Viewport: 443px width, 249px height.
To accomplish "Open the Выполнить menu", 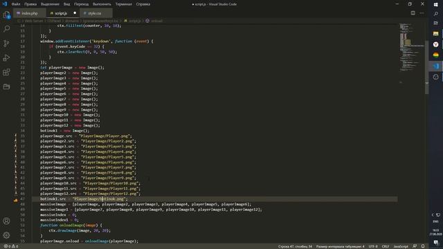I will pyautogui.click(x=102, y=4).
